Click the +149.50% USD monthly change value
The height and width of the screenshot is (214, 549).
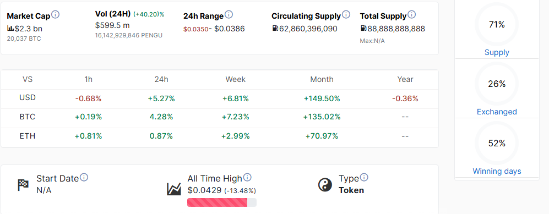click(x=322, y=98)
